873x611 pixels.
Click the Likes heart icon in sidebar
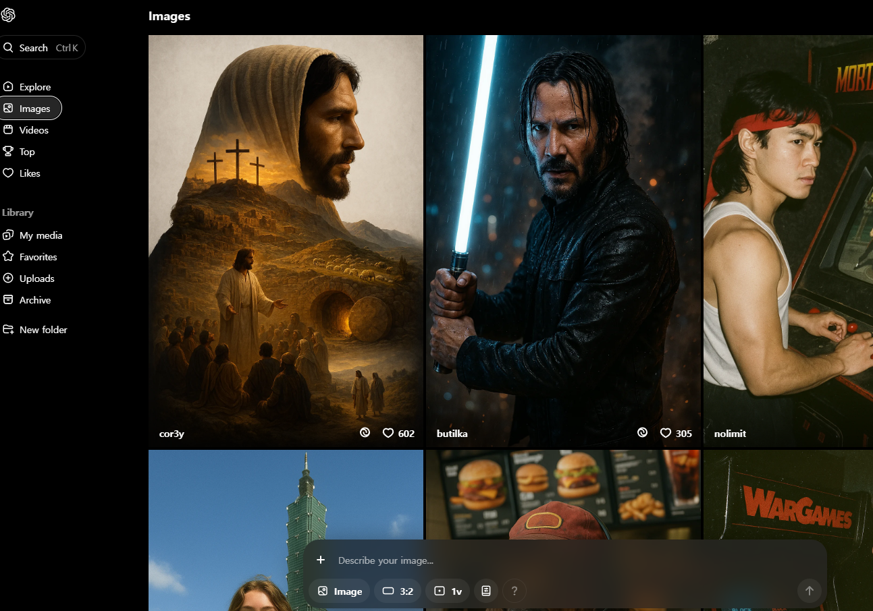(x=8, y=173)
